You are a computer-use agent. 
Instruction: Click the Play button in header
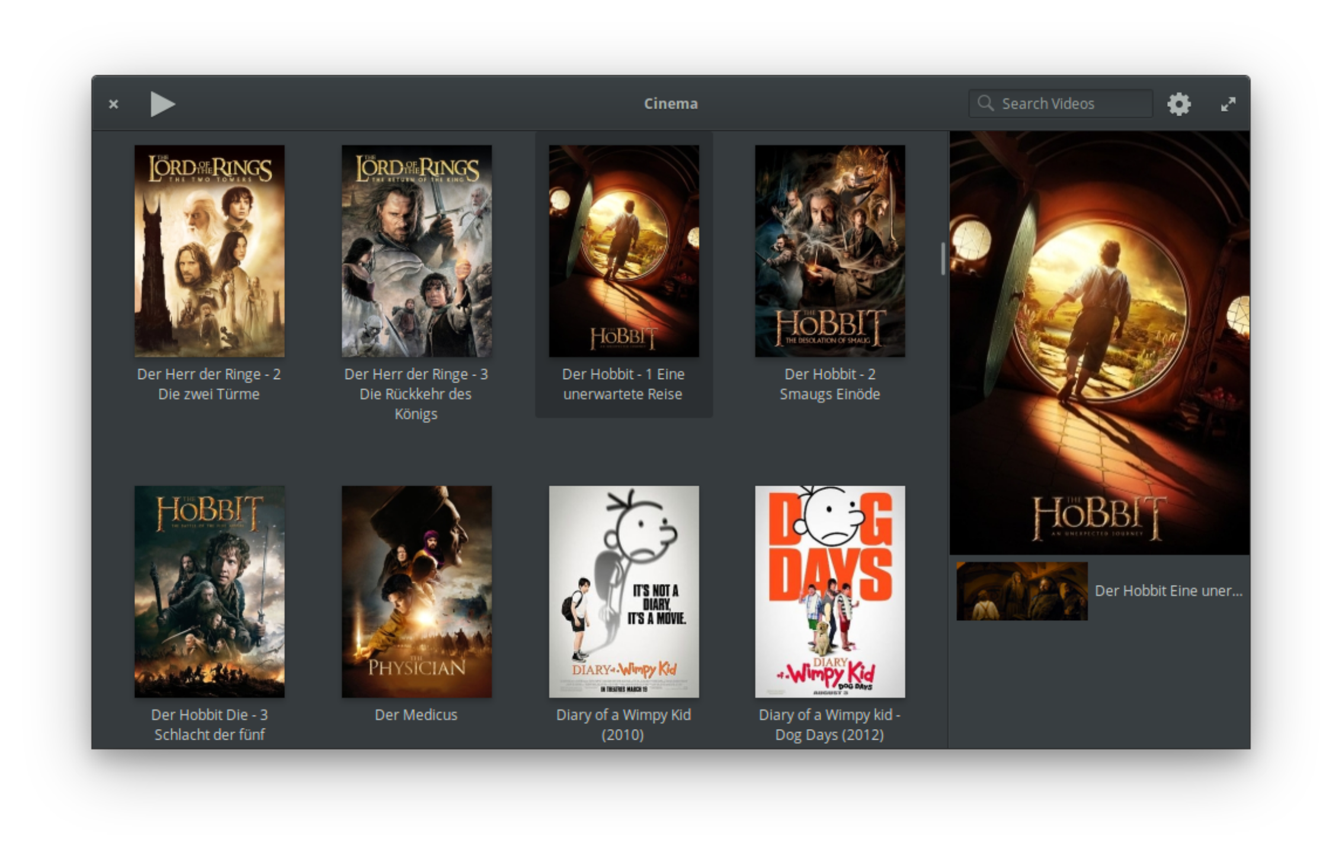pyautogui.click(x=162, y=104)
